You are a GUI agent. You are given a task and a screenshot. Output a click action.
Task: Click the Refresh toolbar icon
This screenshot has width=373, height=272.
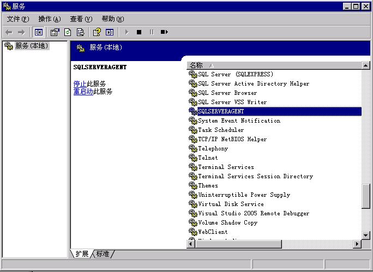pos(68,32)
